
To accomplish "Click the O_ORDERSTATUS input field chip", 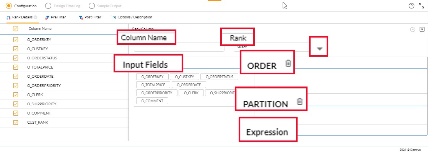I will tap(220, 77).
